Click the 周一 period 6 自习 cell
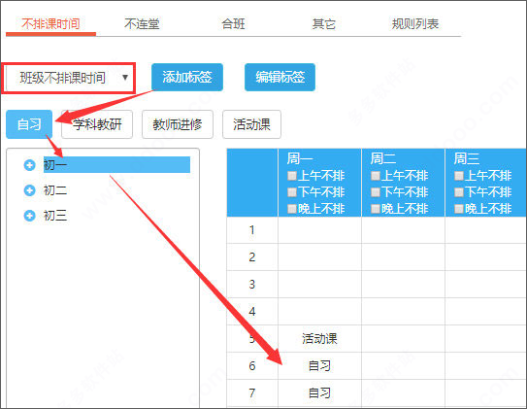 point(319,365)
